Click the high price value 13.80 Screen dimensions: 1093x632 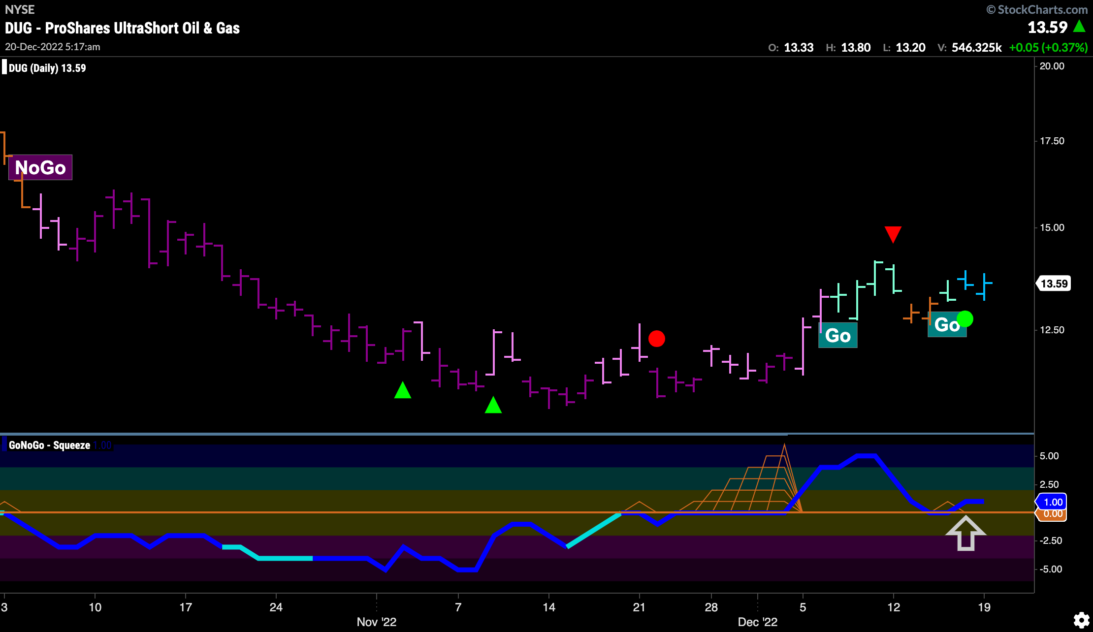[x=856, y=47]
